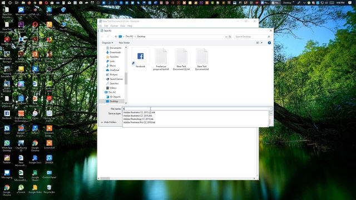Click search magnifier in Search Desktop box
The image size is (356, 200).
269,37
